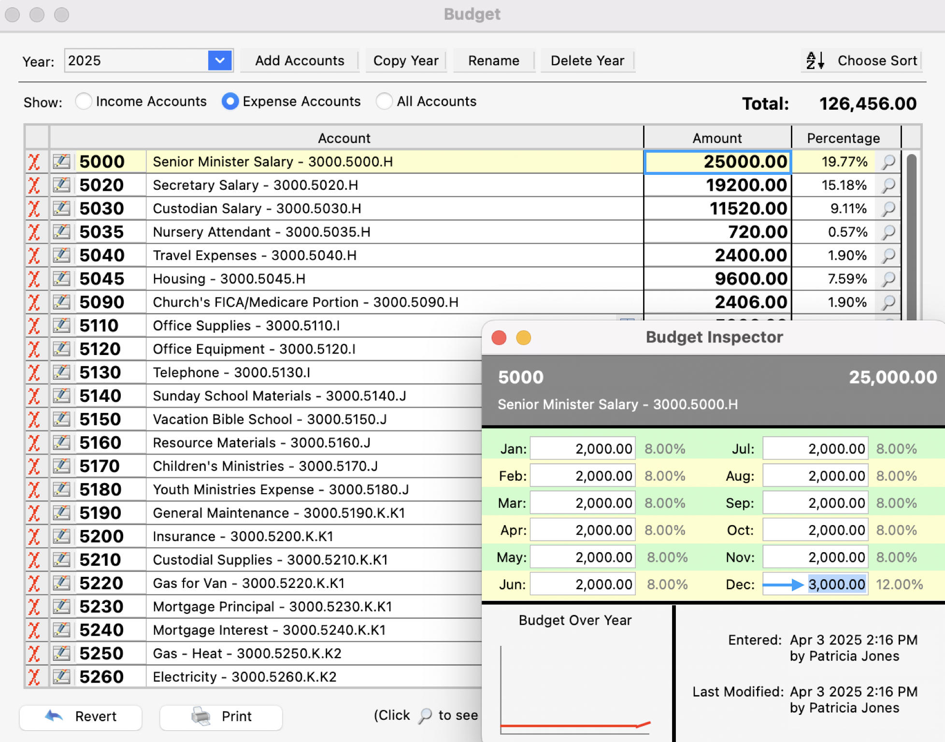Click red X delete icon for account 5020

tap(34, 185)
